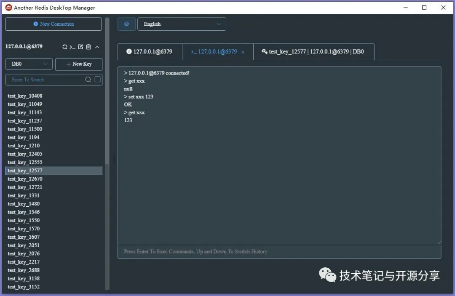The image size is (455, 296).
Task: Close the 127.0.0.1@6379 console tab
Action: [243, 52]
